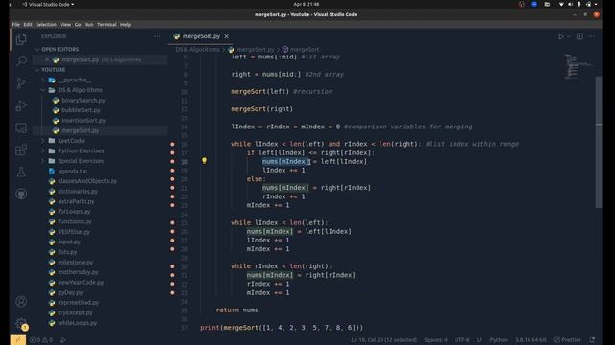Click the remote window status bar icon

[17, 340]
